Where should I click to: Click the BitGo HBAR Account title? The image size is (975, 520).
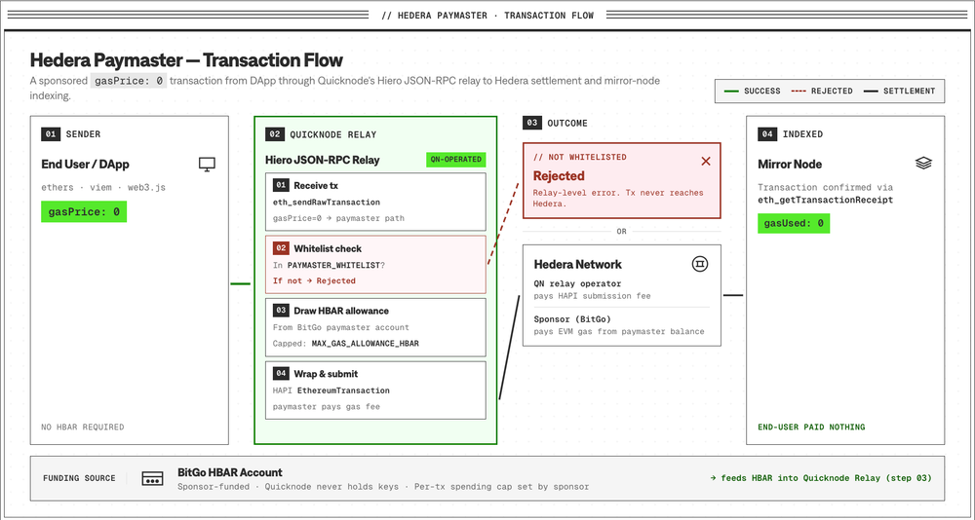coord(230,472)
